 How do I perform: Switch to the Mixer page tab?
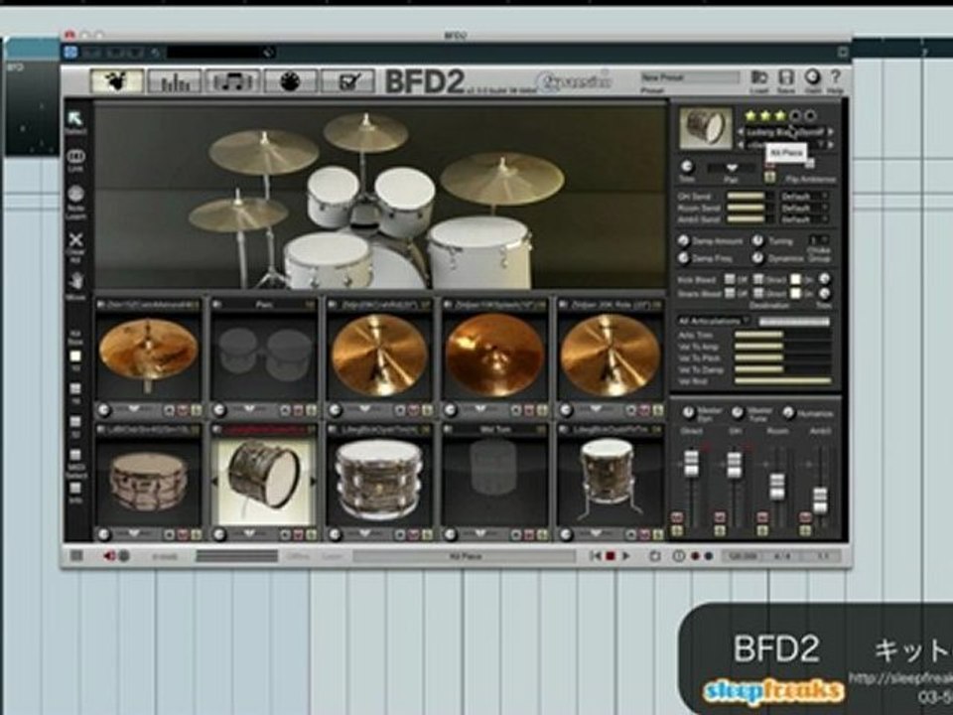tap(174, 80)
